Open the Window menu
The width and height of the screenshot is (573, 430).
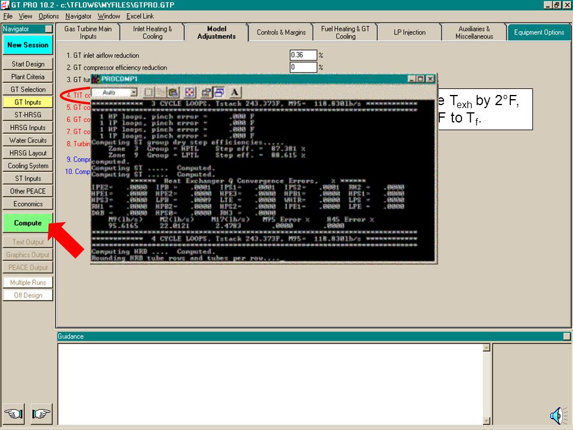(109, 16)
